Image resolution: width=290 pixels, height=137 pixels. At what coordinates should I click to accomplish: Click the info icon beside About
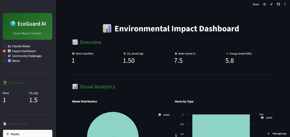point(9,61)
